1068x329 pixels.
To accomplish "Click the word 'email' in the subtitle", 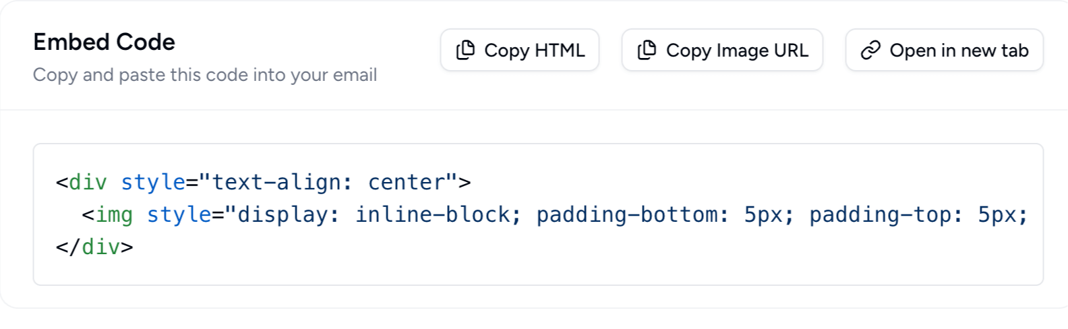I will click(356, 75).
